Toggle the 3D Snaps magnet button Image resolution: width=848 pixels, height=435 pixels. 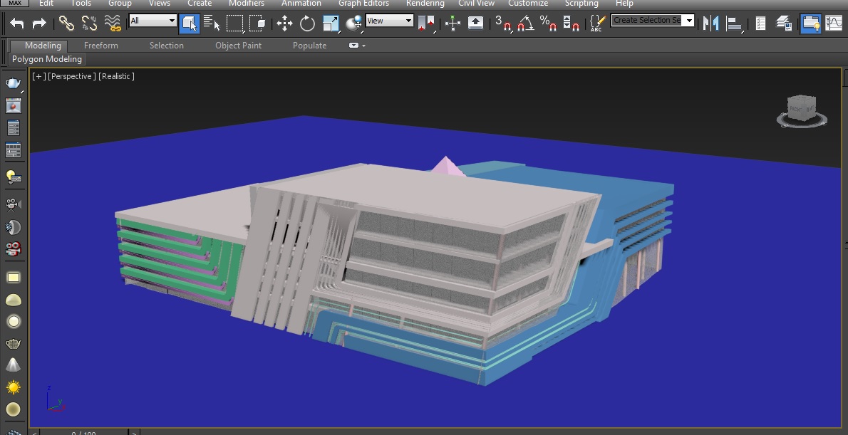click(x=503, y=23)
